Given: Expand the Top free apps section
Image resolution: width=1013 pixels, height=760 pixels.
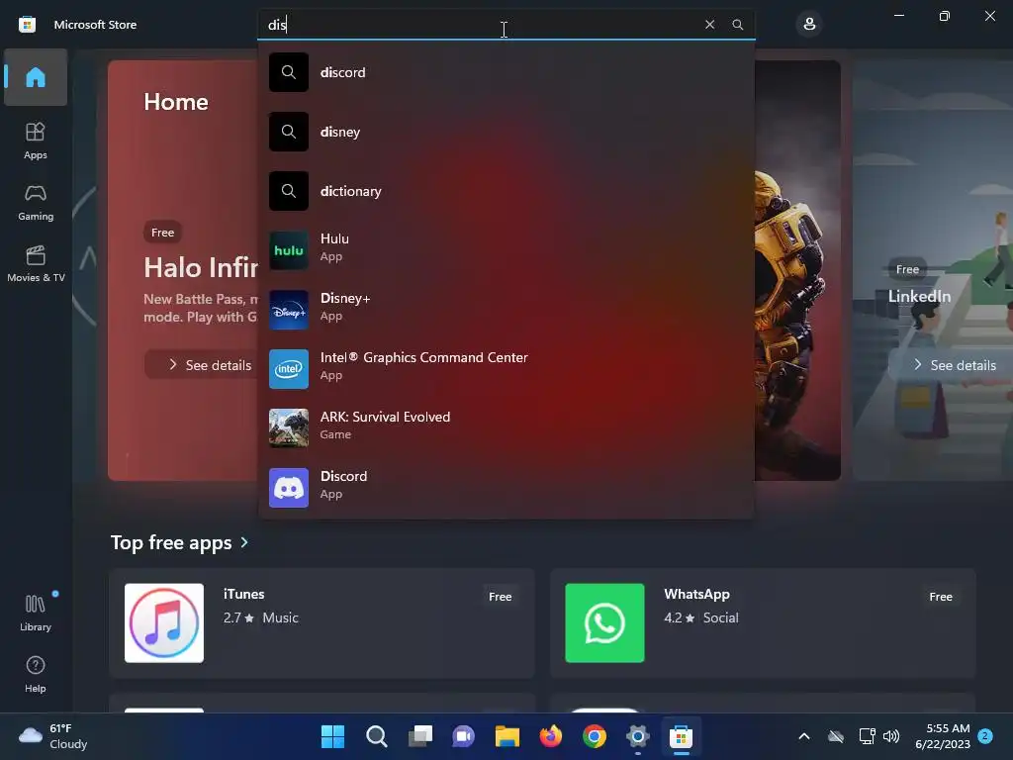Looking at the screenshot, I should (x=179, y=542).
